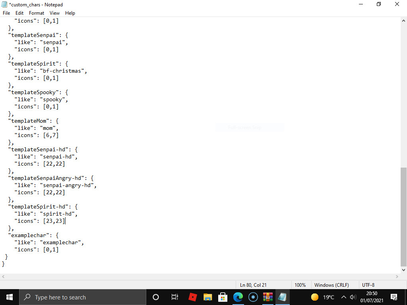407x305 pixels.
Task: Open Action Center via the notifications icon
Action: click(394, 297)
